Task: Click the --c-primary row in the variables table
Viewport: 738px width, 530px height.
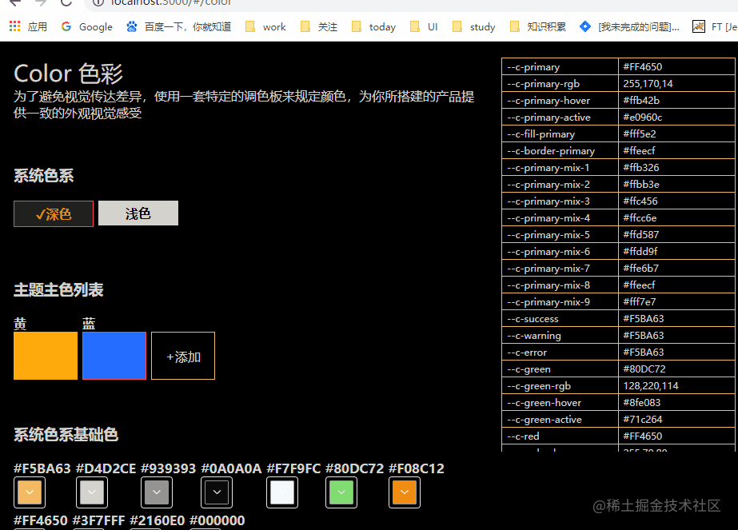Action: click(x=560, y=66)
